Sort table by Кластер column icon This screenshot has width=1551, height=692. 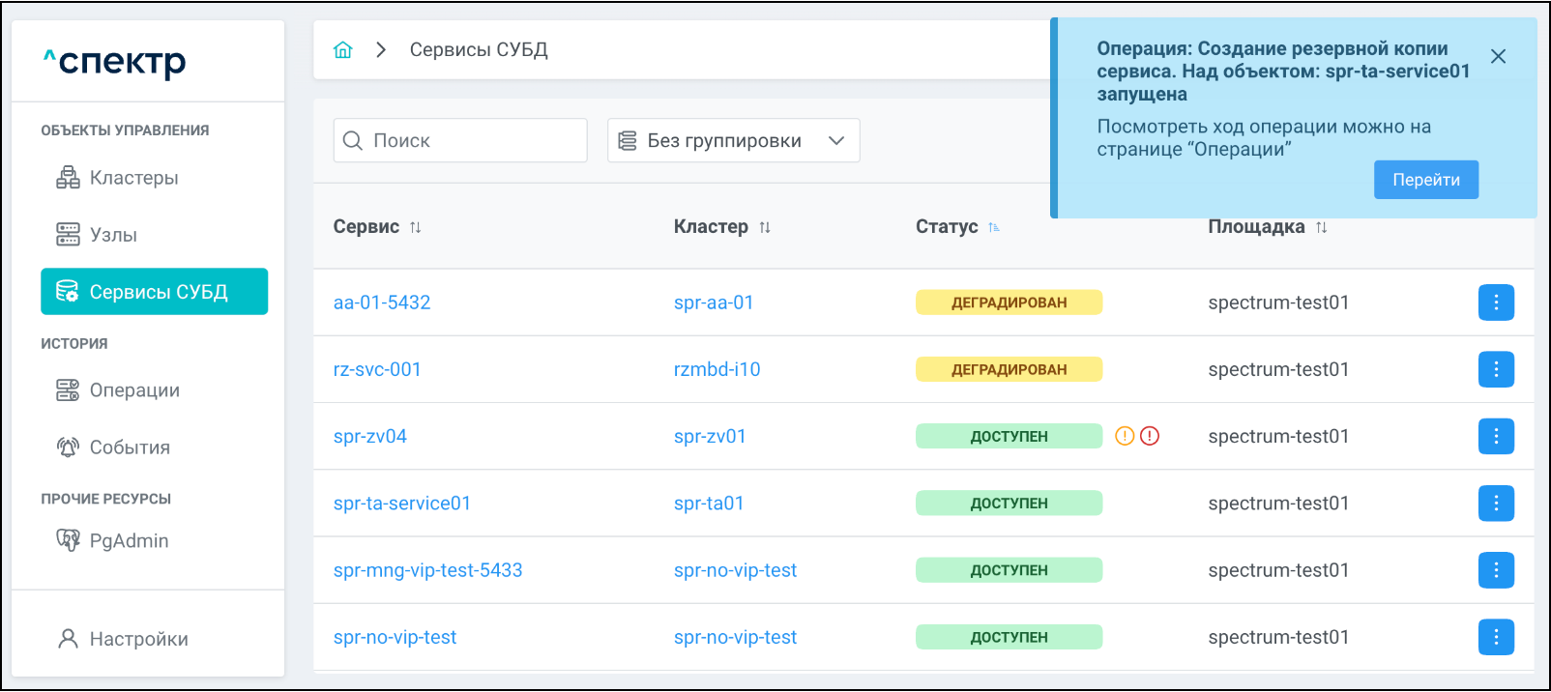click(765, 227)
